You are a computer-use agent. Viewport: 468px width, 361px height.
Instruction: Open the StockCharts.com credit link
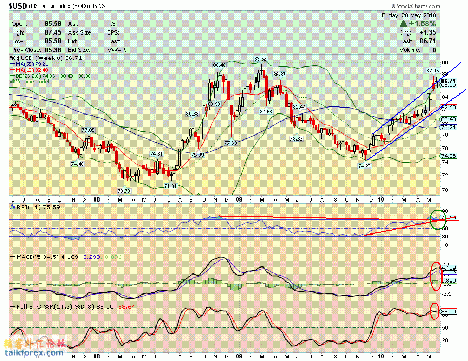click(416, 6)
